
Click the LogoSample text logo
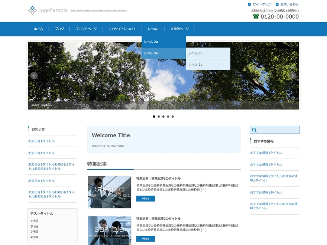[x=53, y=10]
